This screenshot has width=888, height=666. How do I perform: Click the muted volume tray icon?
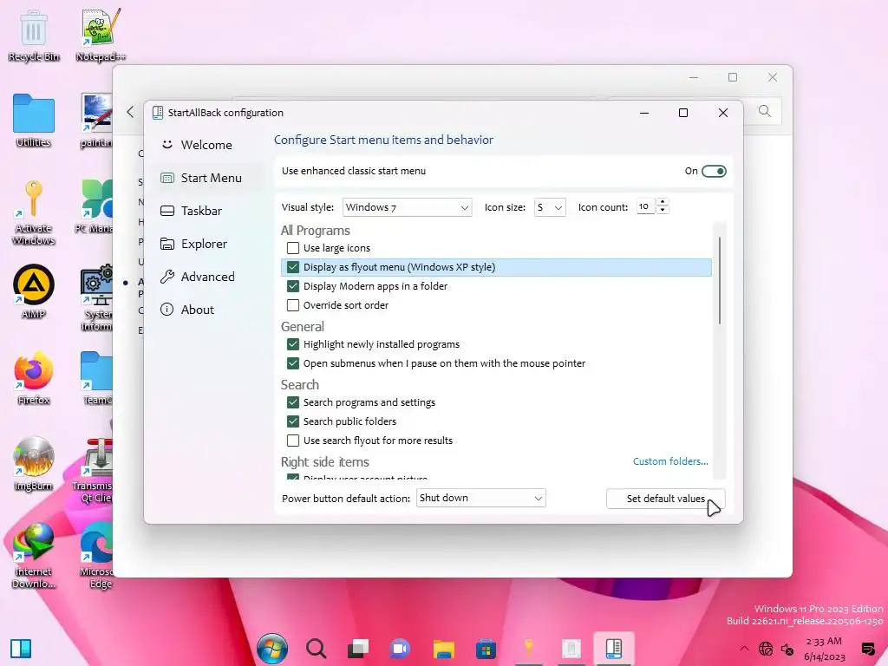787,649
